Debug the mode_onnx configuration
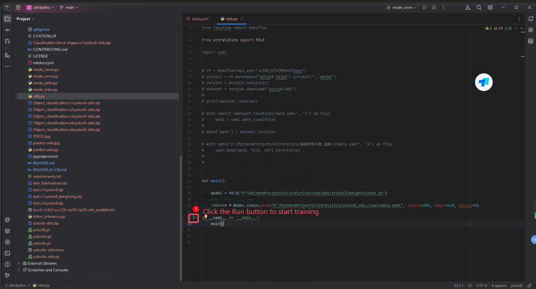The height and width of the screenshot is (289, 536). click(434, 7)
